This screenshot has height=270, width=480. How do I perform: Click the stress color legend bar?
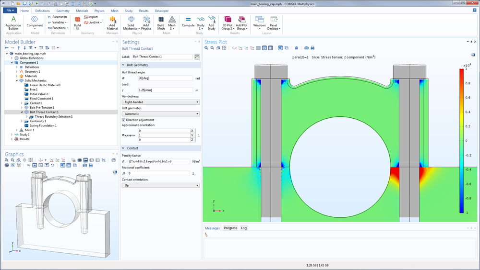pyautogui.click(x=461, y=141)
